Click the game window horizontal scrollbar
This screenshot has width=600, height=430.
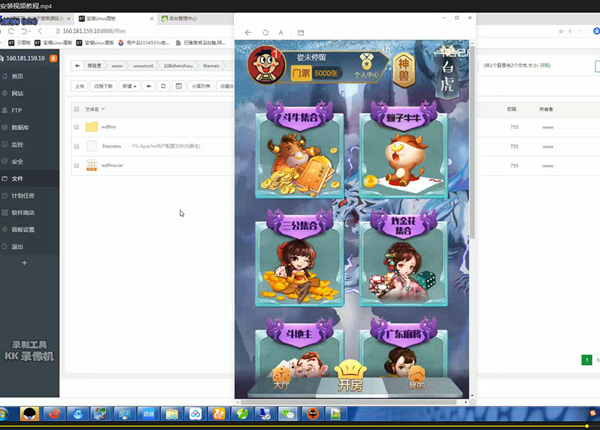coord(348,402)
